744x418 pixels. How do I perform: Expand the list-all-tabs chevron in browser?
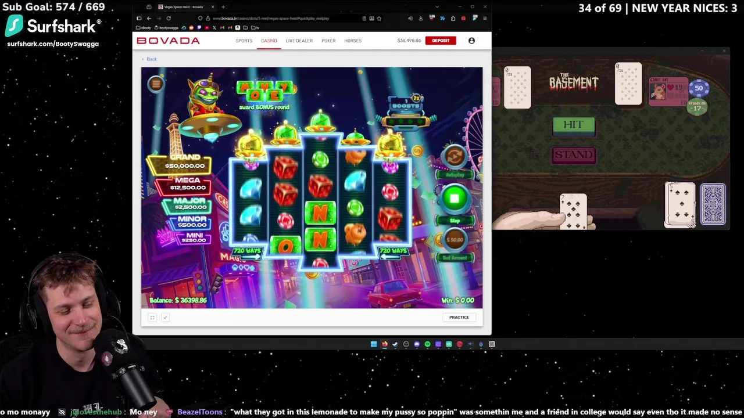[x=437, y=7]
